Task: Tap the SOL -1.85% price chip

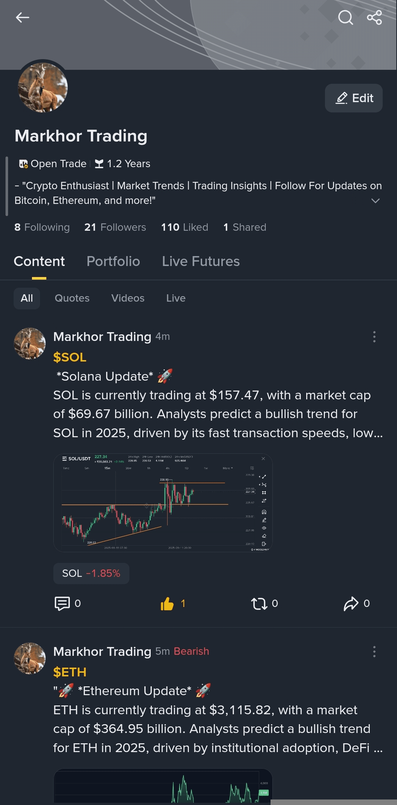Action: (x=91, y=573)
